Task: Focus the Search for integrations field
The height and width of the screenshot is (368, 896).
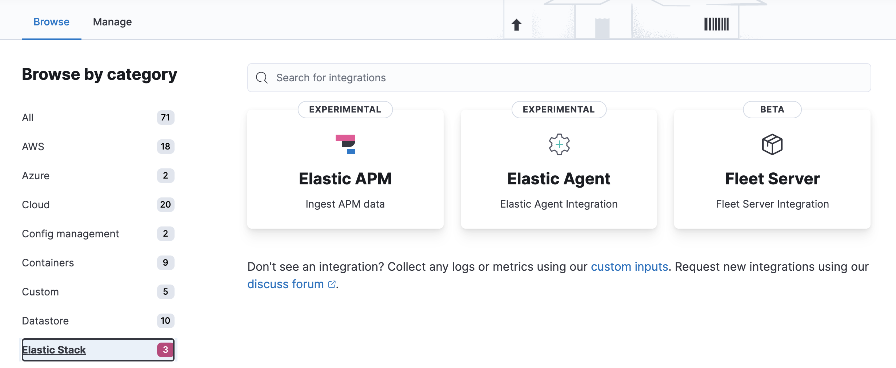Action: [559, 78]
